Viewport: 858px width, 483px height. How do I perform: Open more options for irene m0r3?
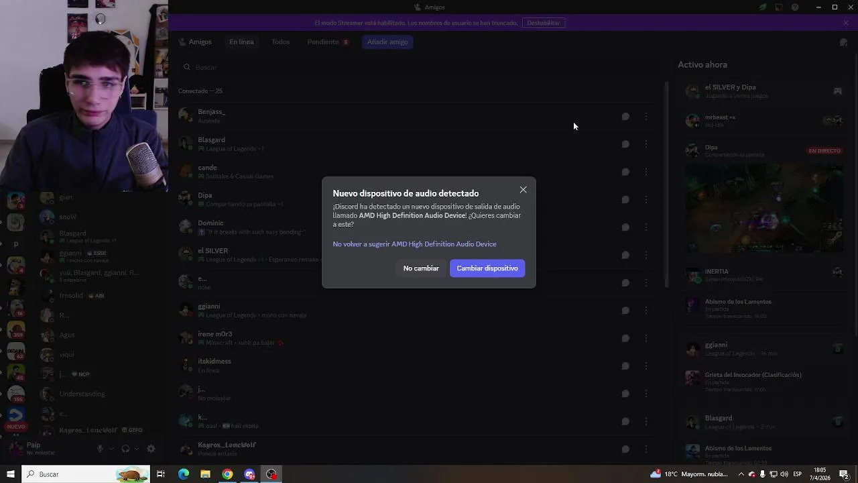point(646,338)
